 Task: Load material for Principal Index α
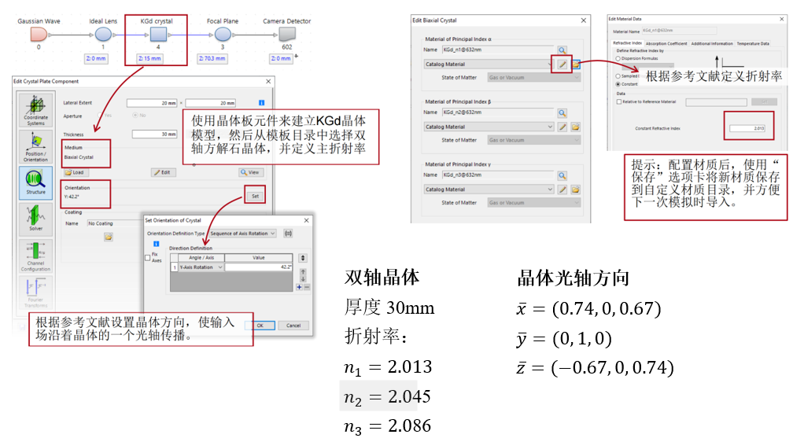575,64
